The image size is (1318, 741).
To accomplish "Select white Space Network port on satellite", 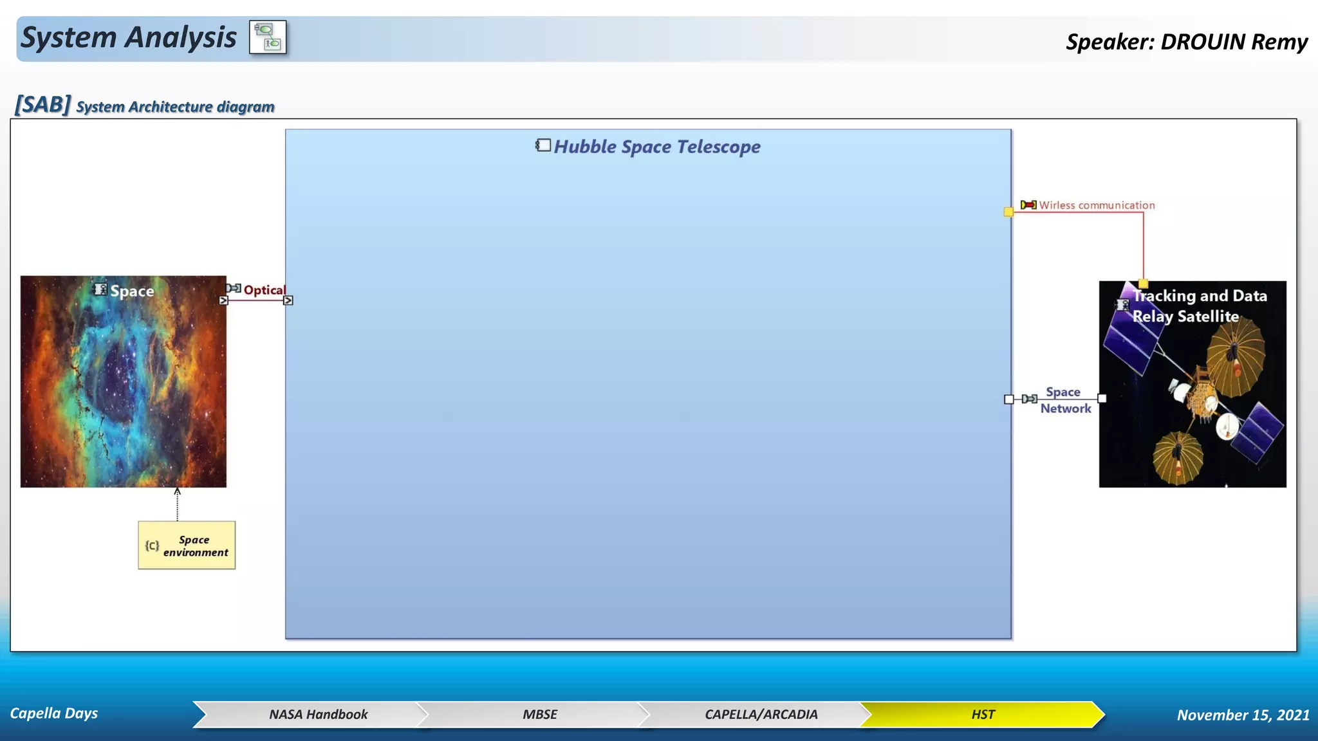I will [1102, 399].
